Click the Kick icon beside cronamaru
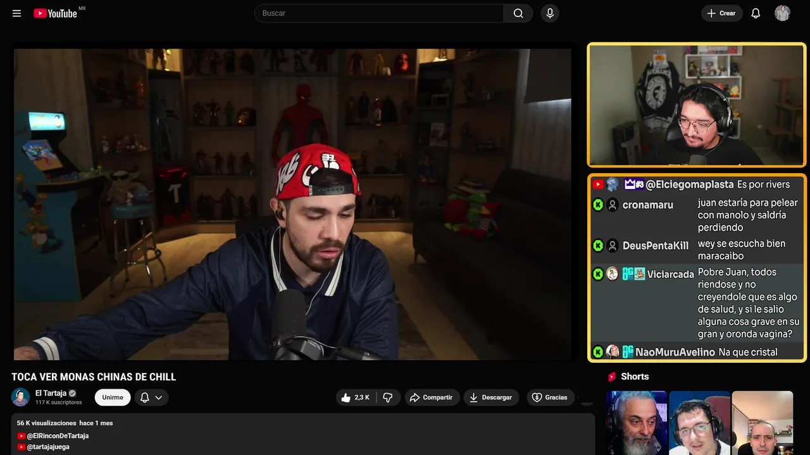The height and width of the screenshot is (455, 810). (598, 205)
